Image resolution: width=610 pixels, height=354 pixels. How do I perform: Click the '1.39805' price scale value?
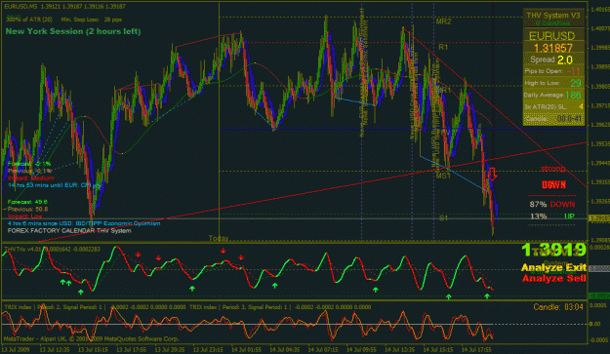tap(600, 86)
